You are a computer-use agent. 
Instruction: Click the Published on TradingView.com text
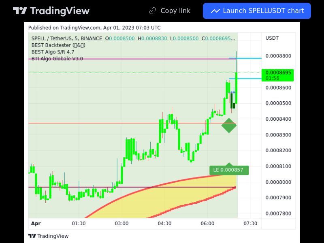click(x=94, y=28)
